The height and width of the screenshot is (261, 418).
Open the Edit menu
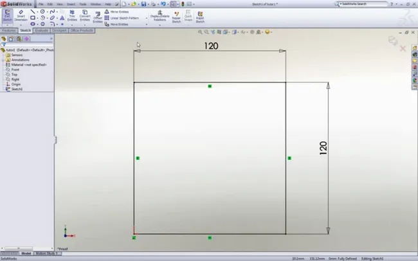click(x=50, y=4)
